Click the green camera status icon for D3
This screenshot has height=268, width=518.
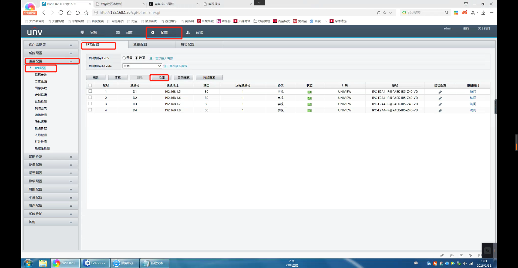(x=309, y=104)
